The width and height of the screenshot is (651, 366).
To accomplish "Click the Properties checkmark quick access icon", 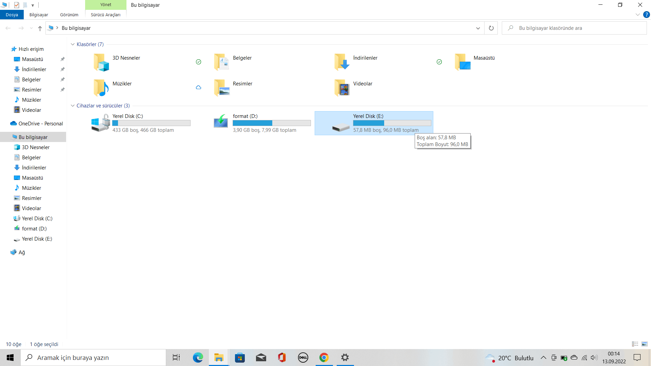I will coord(17,5).
